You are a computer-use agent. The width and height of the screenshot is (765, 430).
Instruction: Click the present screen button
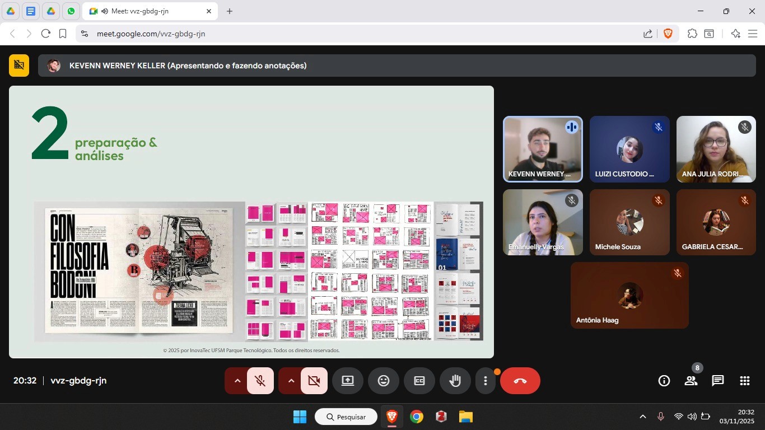[x=348, y=381]
